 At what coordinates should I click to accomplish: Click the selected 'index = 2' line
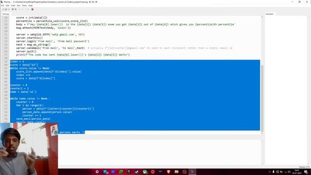coord(17,62)
